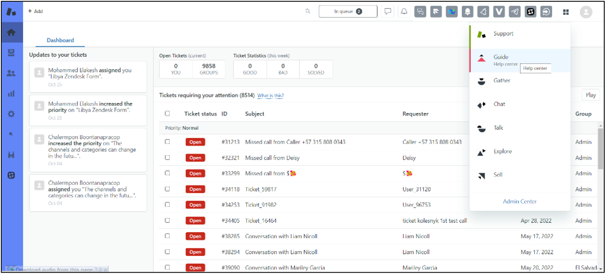Open Admin gear icon in sidebar
Screen dimensions: 605x274
11,114
